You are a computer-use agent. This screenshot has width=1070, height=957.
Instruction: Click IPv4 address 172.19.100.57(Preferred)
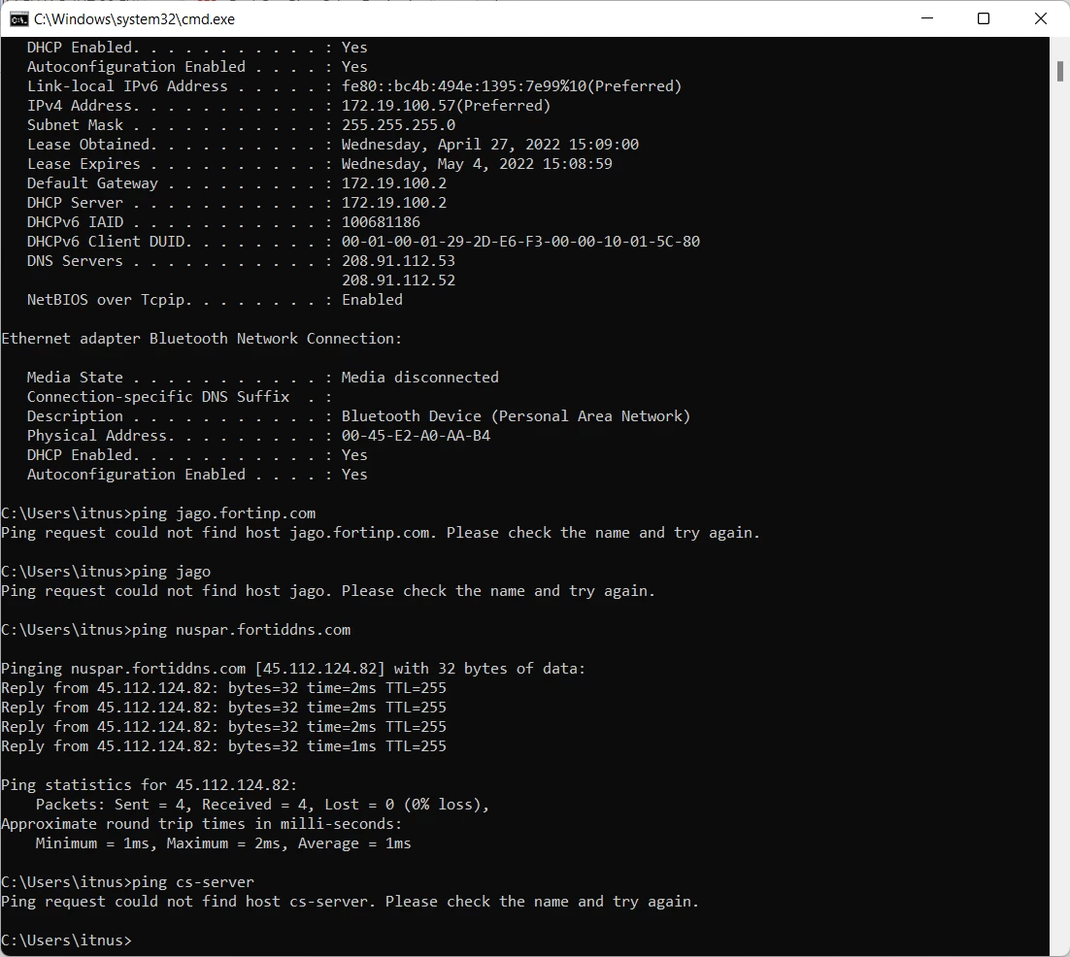[x=446, y=106]
